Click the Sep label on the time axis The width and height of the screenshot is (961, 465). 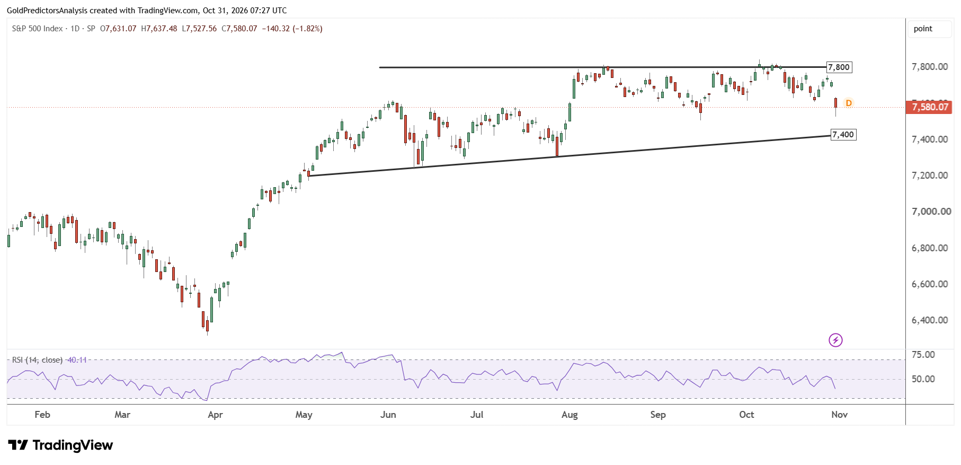(x=658, y=415)
